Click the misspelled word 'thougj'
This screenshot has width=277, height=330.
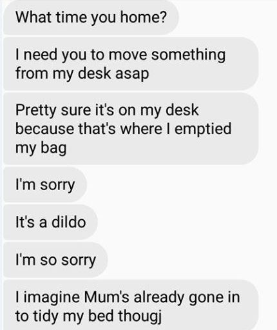click(140, 316)
